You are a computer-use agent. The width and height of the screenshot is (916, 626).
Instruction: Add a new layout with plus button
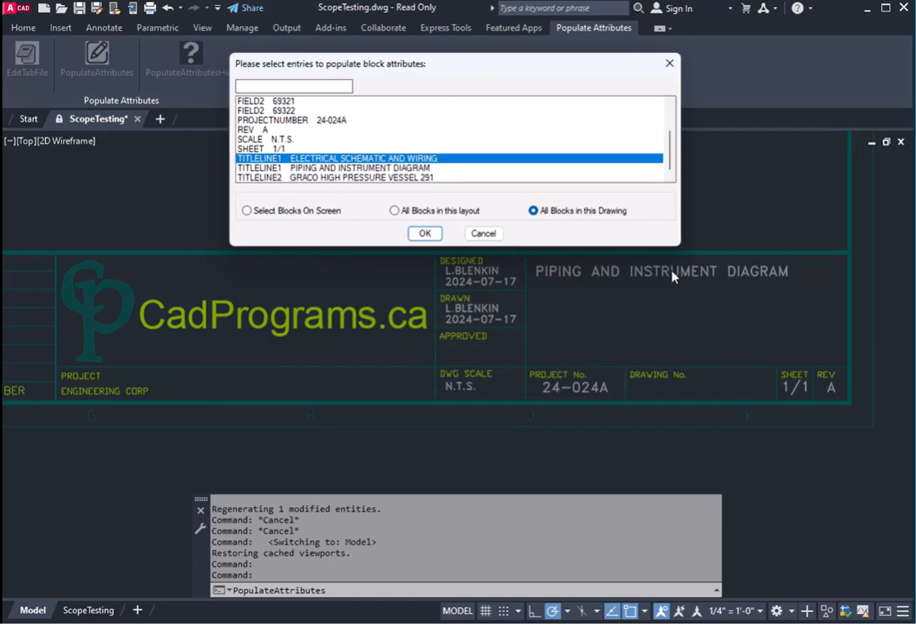click(x=137, y=610)
